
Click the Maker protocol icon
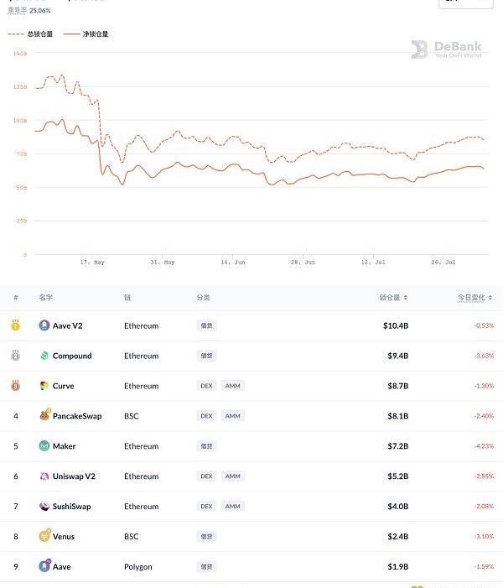[x=44, y=446]
